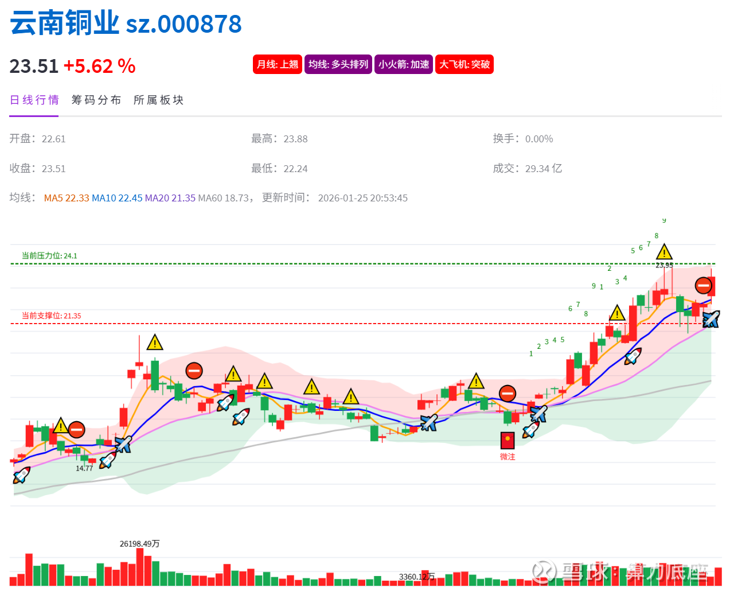Click the MA5 22.33 legend value
730x595 pixels.
(x=67, y=198)
